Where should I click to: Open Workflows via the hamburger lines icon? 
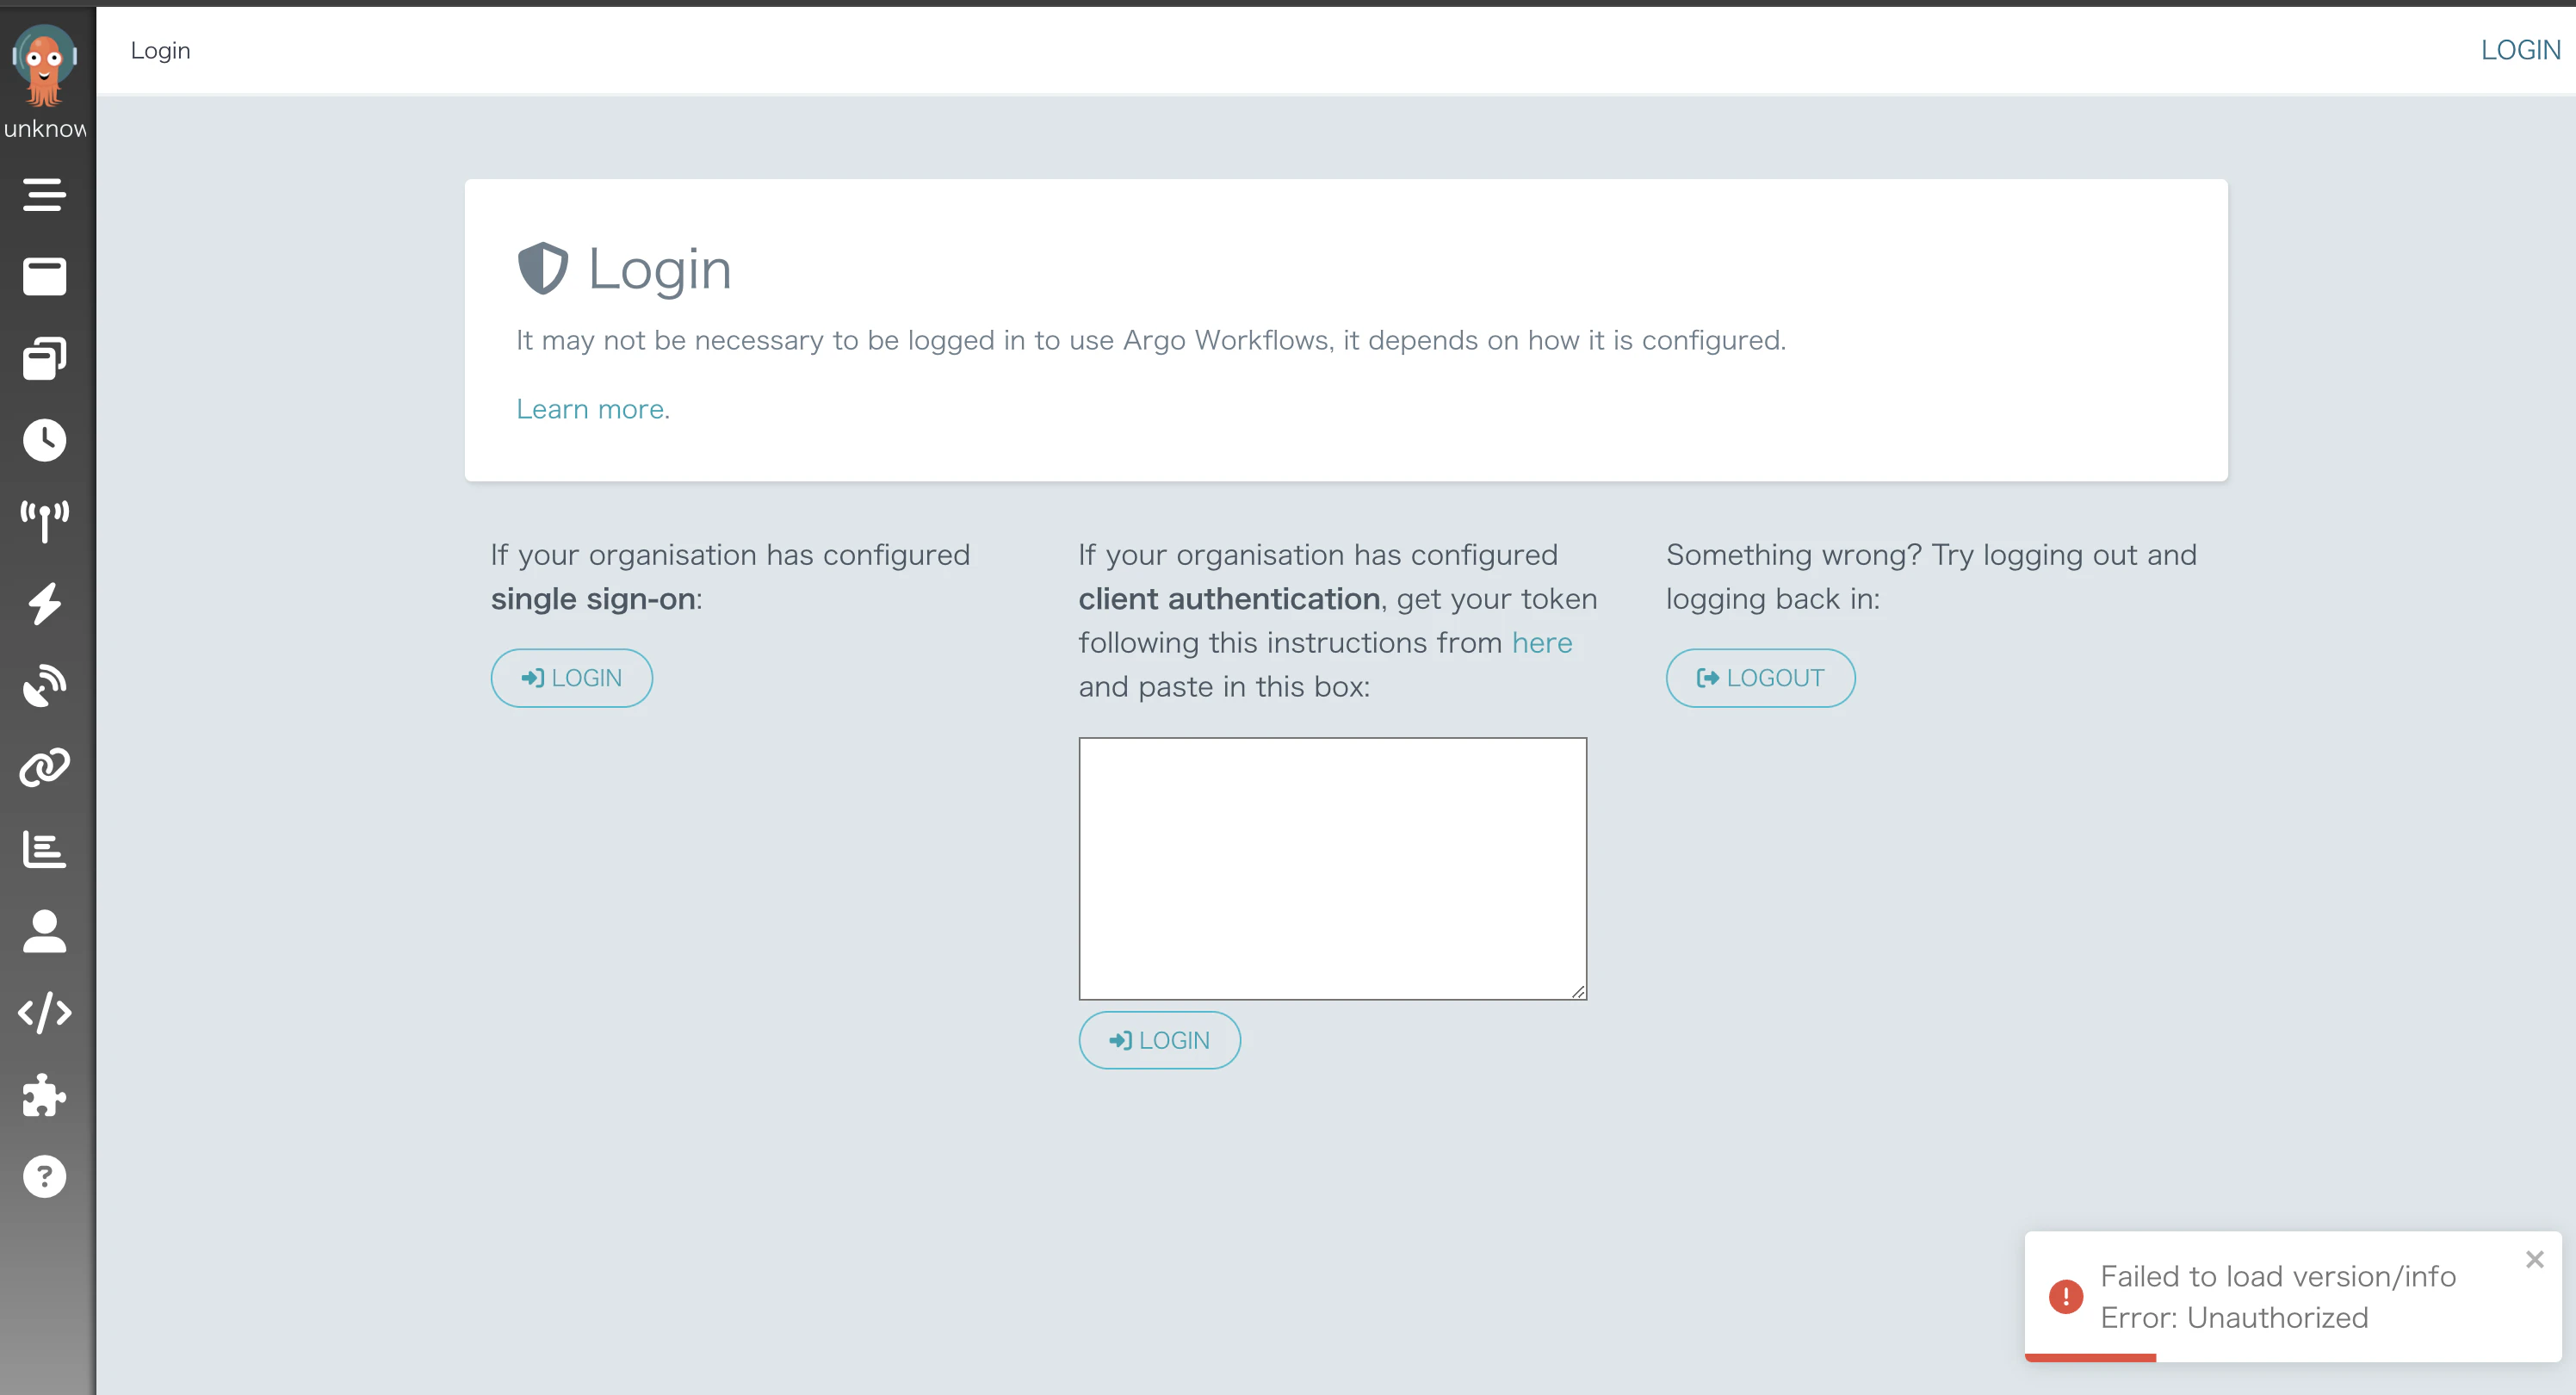point(44,194)
